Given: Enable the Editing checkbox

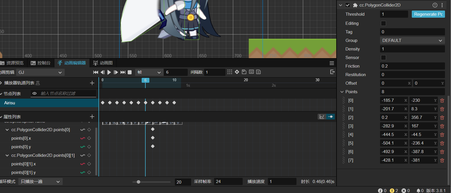Looking at the screenshot, I should (x=383, y=23).
